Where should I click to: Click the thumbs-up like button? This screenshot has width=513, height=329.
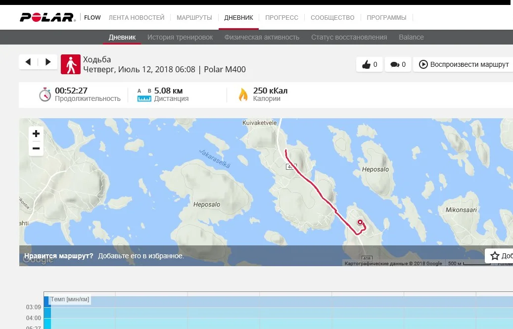point(370,64)
